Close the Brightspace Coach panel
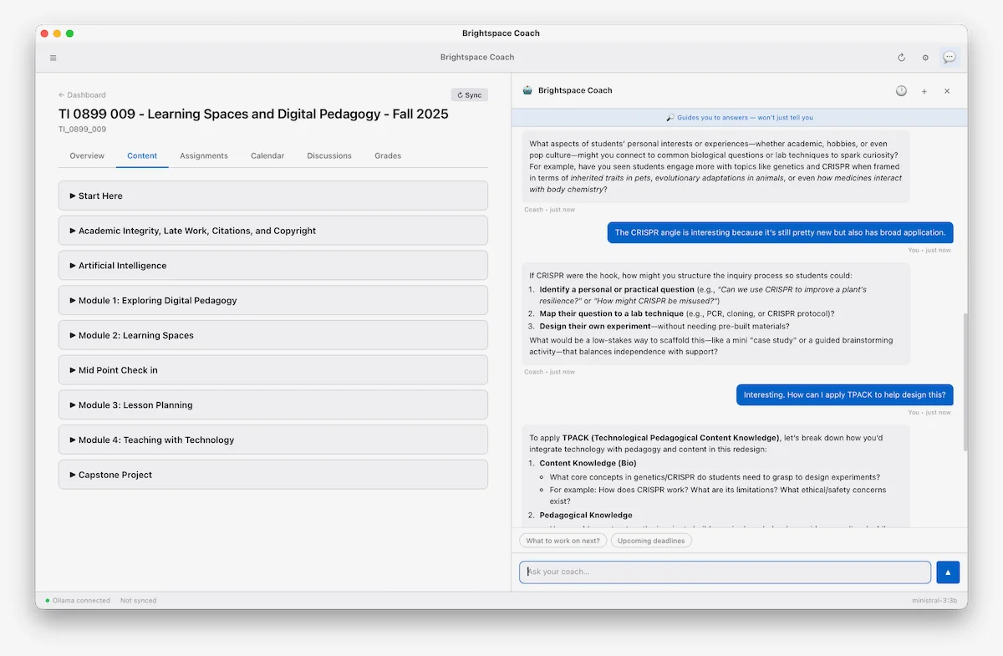 tap(946, 91)
